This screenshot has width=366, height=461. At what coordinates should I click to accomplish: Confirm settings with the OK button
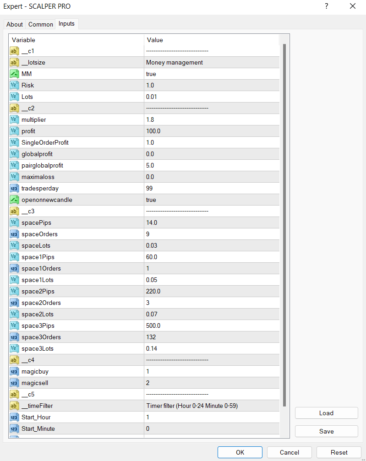pos(240,452)
